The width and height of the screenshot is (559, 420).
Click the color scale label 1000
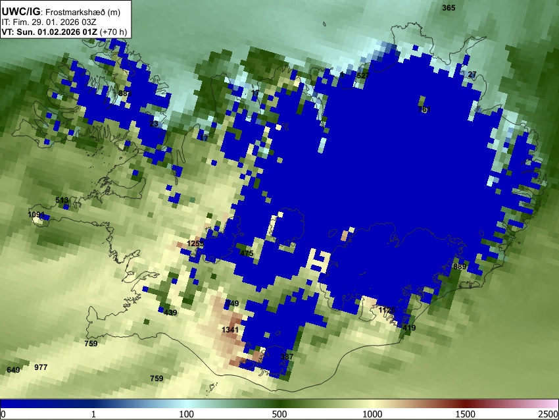tap(372, 414)
